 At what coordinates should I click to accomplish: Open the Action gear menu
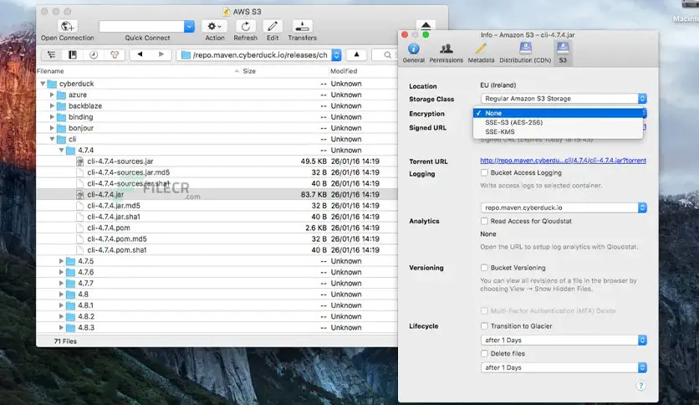coord(214,26)
